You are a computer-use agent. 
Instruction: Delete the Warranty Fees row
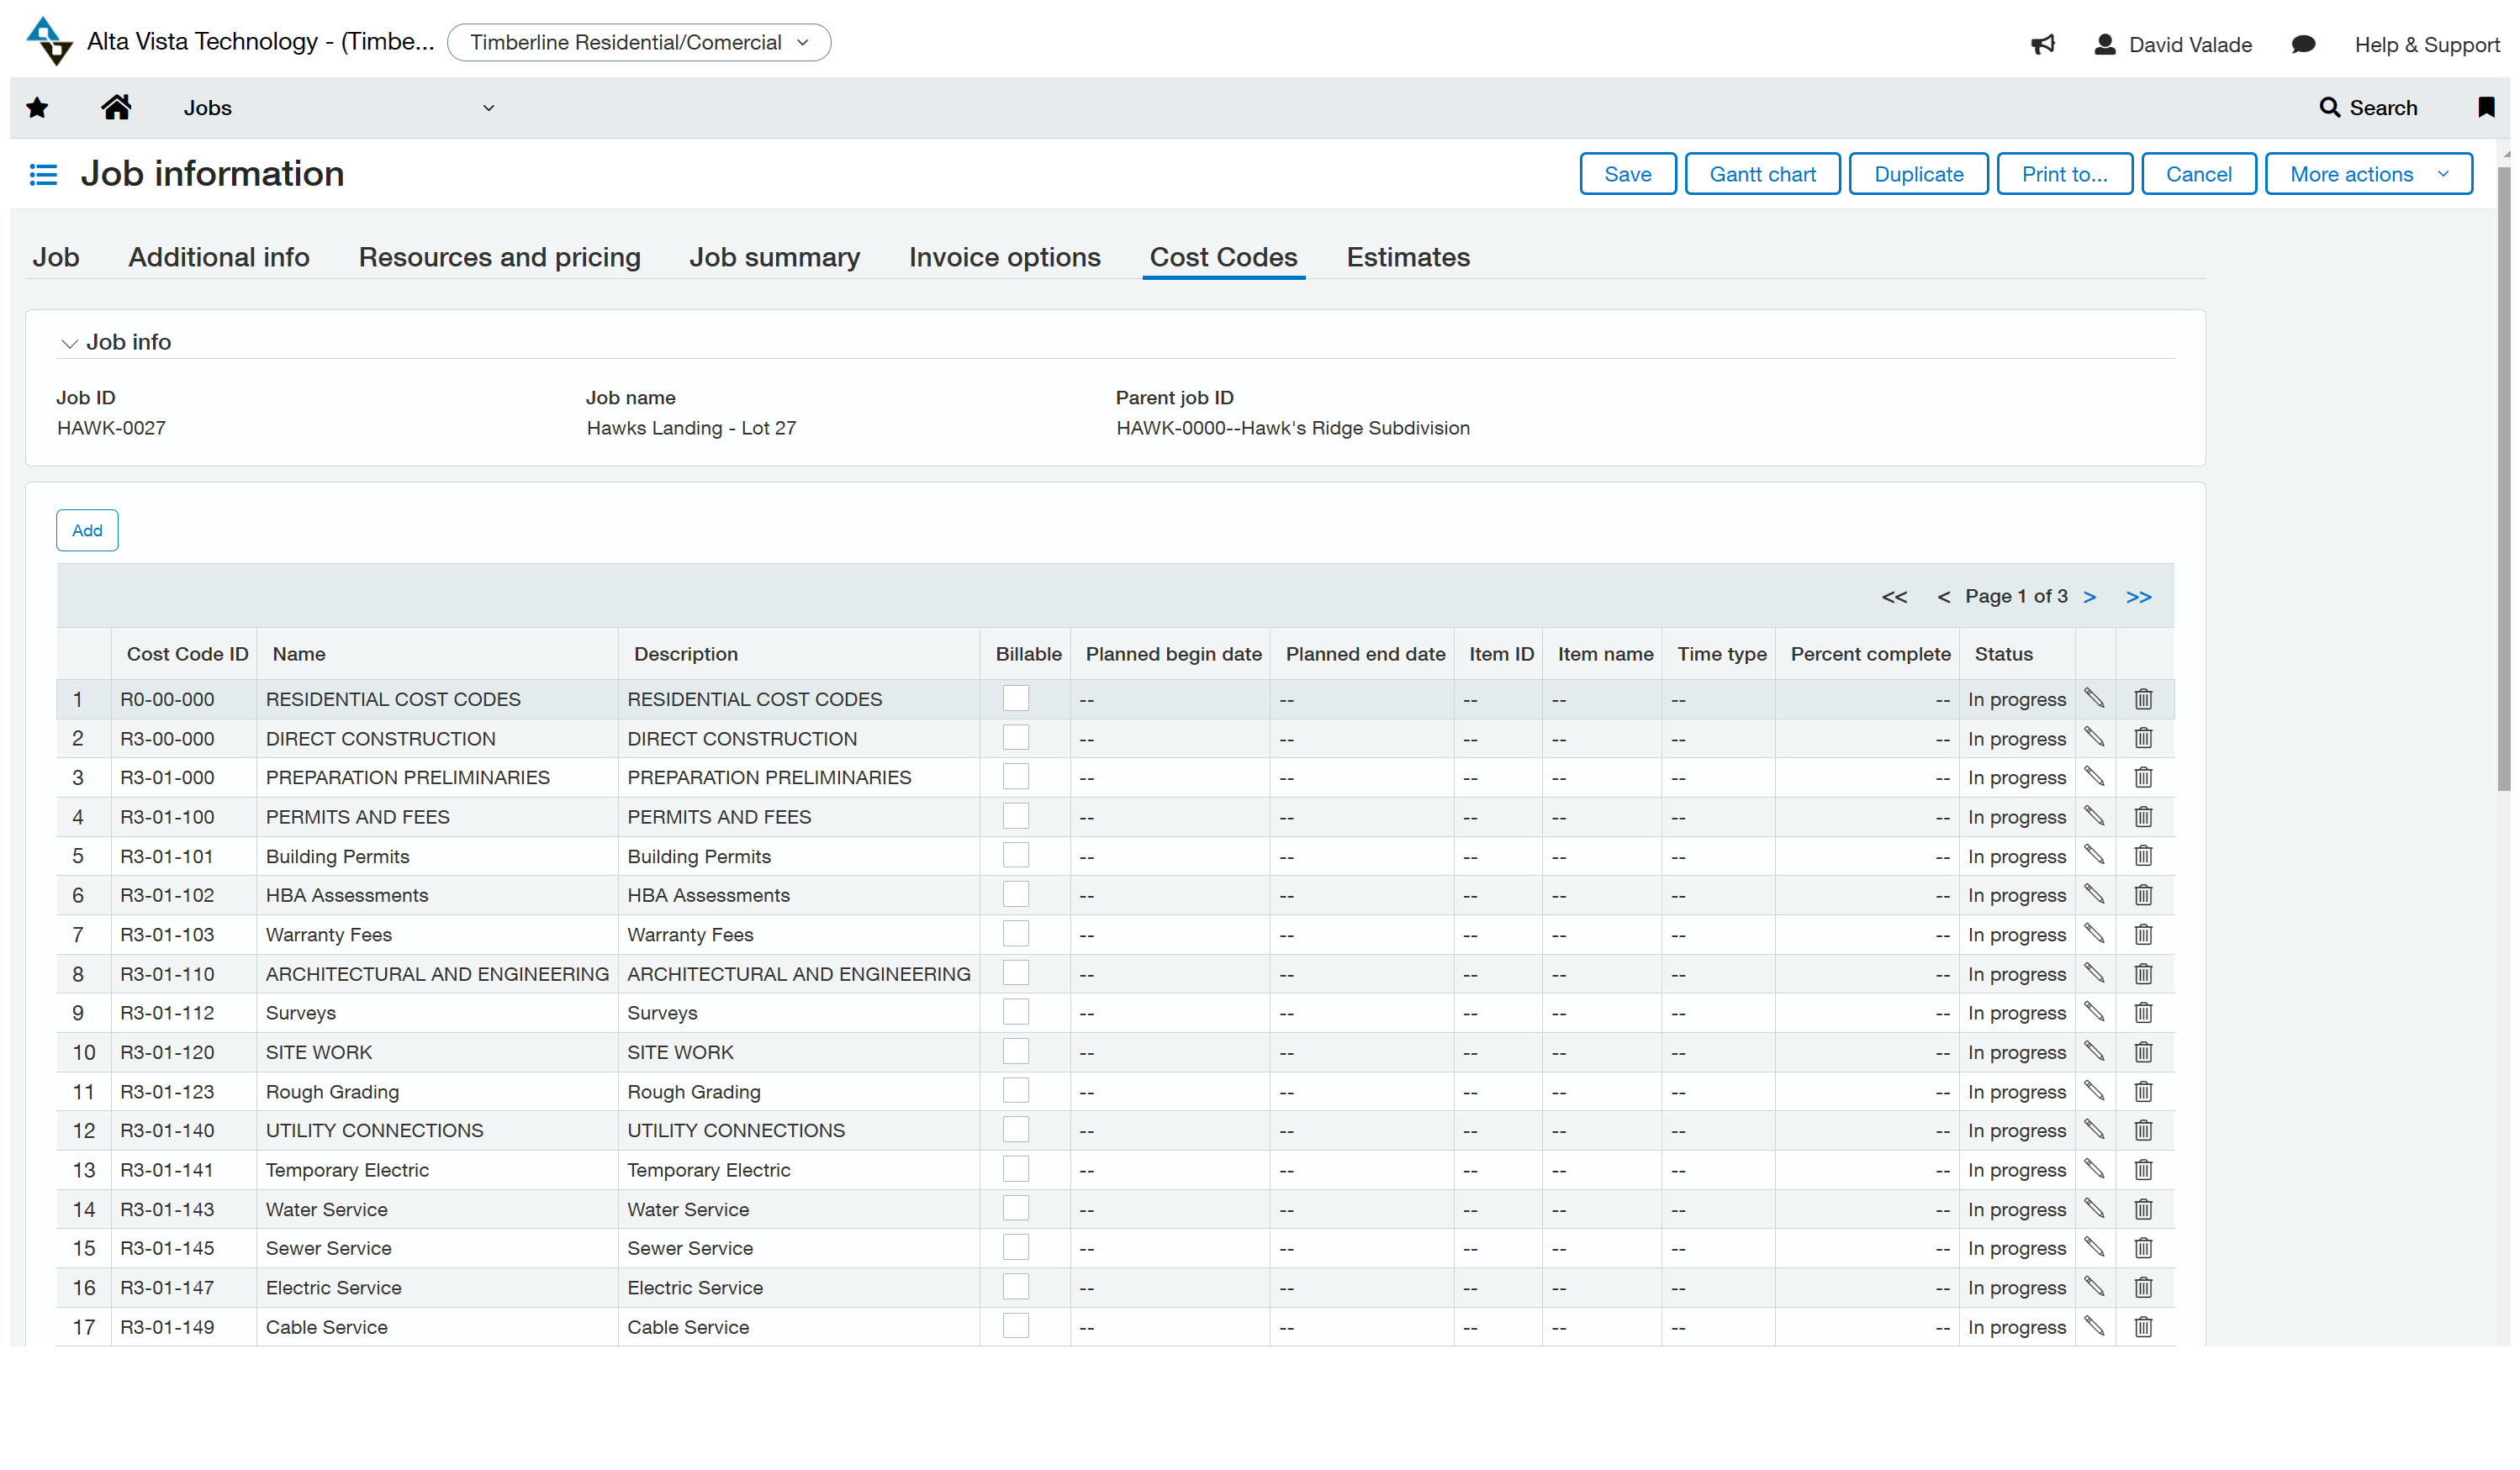(2143, 935)
